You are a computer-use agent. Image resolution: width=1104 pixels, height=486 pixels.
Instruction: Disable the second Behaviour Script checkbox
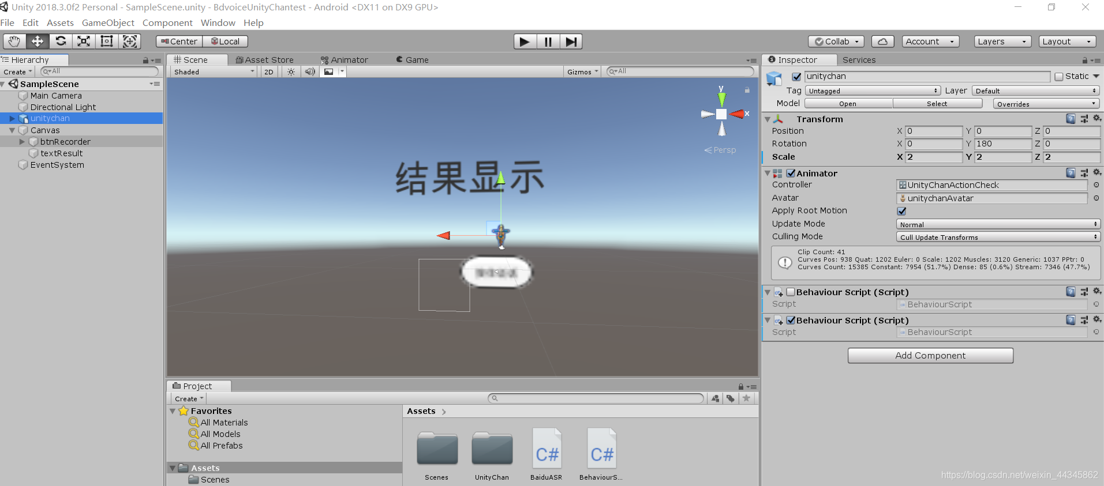pos(791,321)
